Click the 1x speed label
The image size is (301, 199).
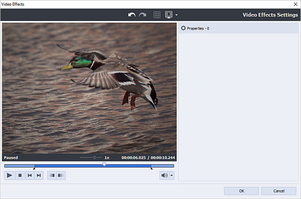tap(107, 158)
